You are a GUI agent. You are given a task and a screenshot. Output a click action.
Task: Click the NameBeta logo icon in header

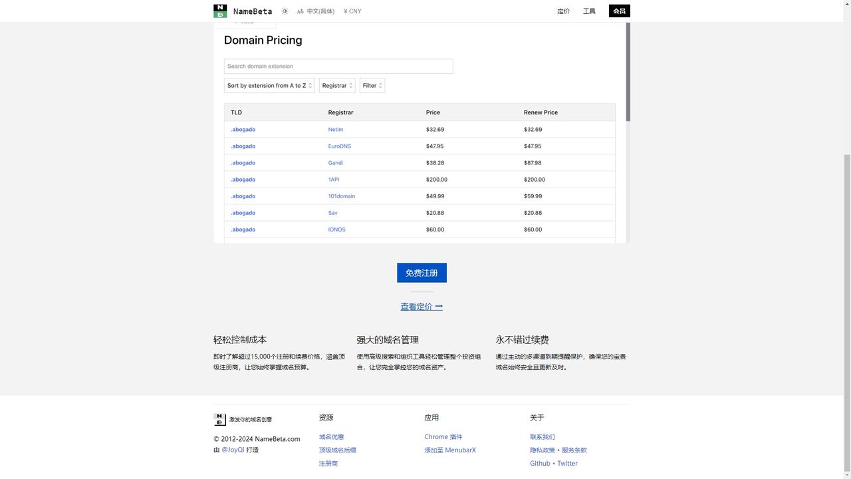click(x=220, y=11)
